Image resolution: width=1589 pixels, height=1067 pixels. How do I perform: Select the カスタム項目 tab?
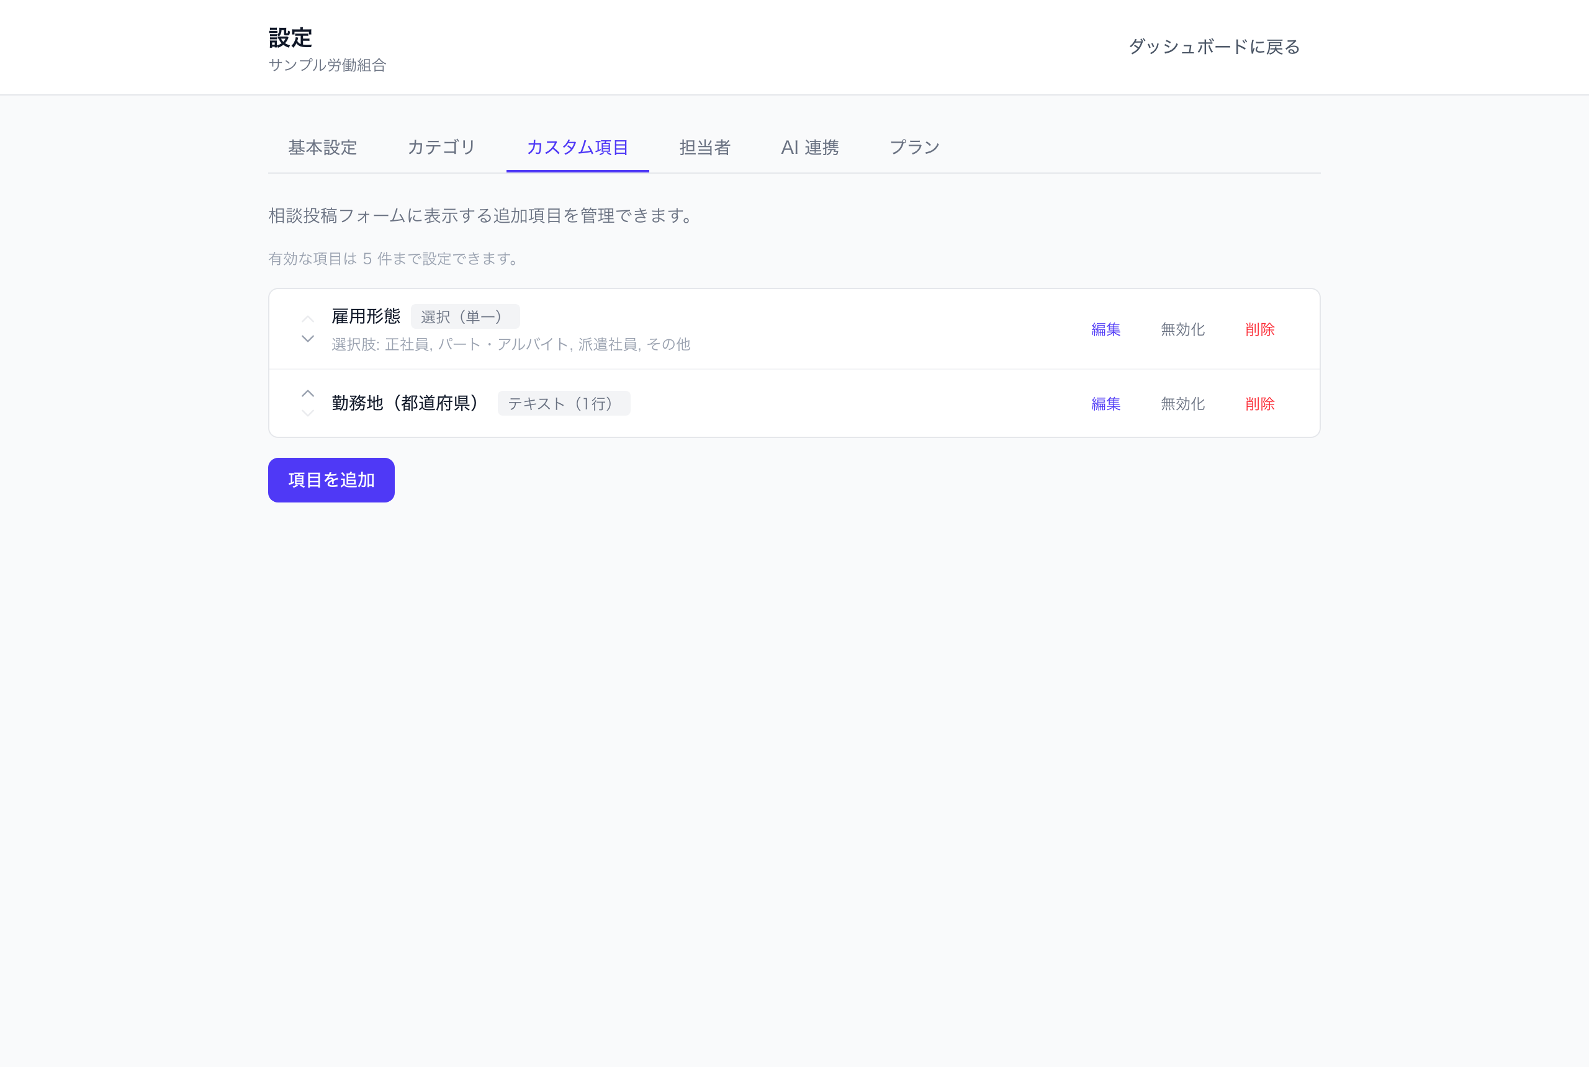pos(577,148)
